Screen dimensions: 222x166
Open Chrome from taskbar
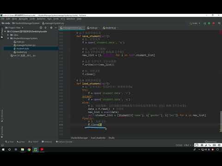tap(29, 149)
